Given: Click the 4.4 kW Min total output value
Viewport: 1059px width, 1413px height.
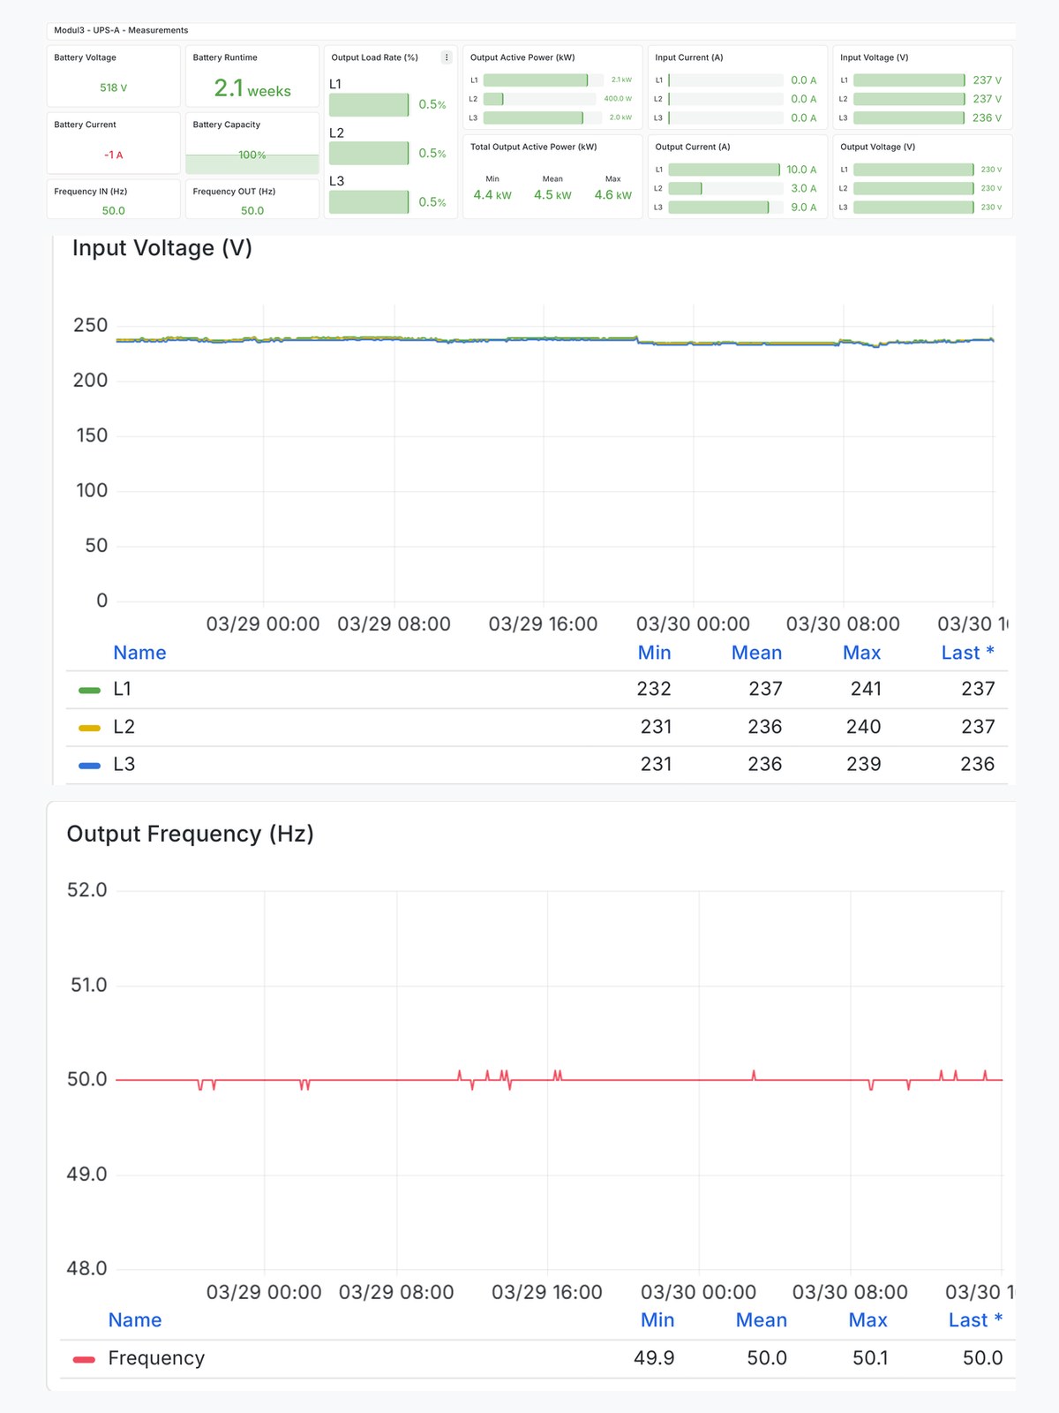Looking at the screenshot, I should [492, 195].
